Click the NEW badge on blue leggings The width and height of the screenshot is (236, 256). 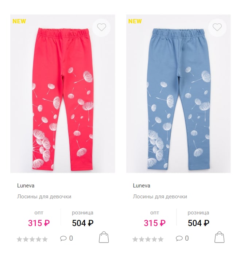click(x=135, y=21)
